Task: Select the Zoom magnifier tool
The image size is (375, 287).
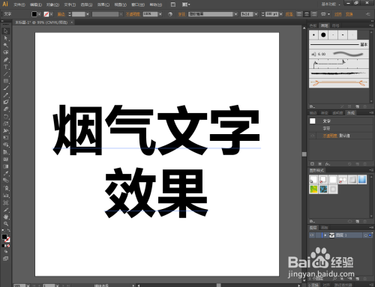Action: pos(6,224)
